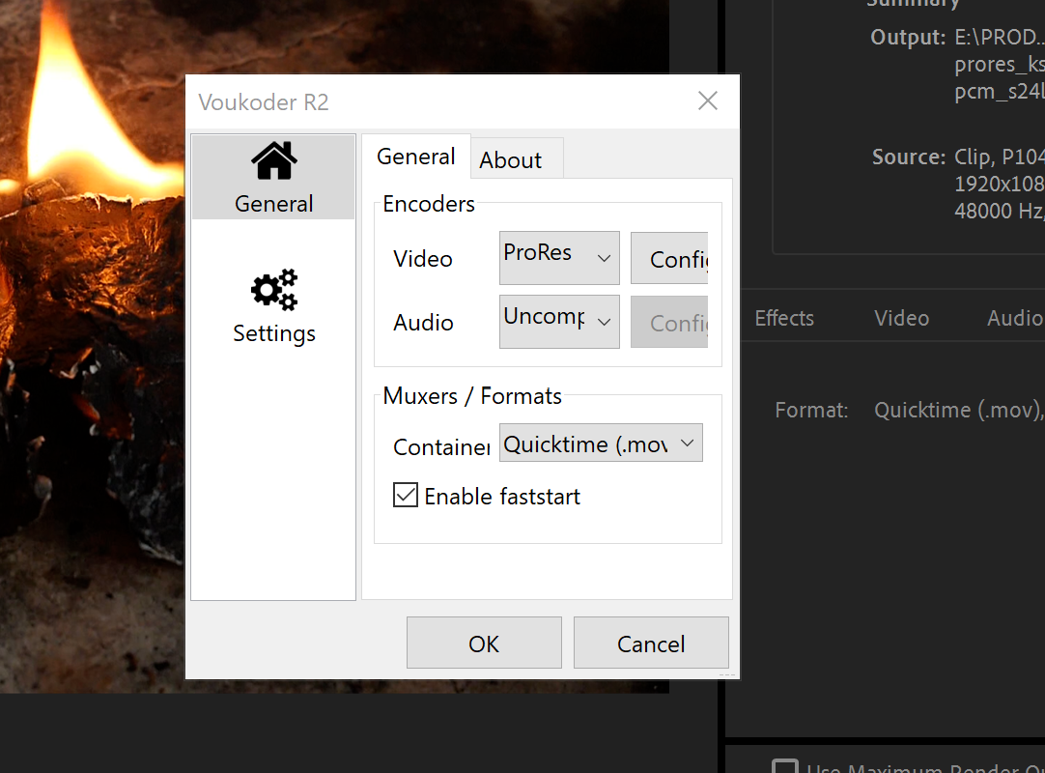1045x773 pixels.
Task: Click Configure button next to Video encoder
Action: [x=669, y=259]
